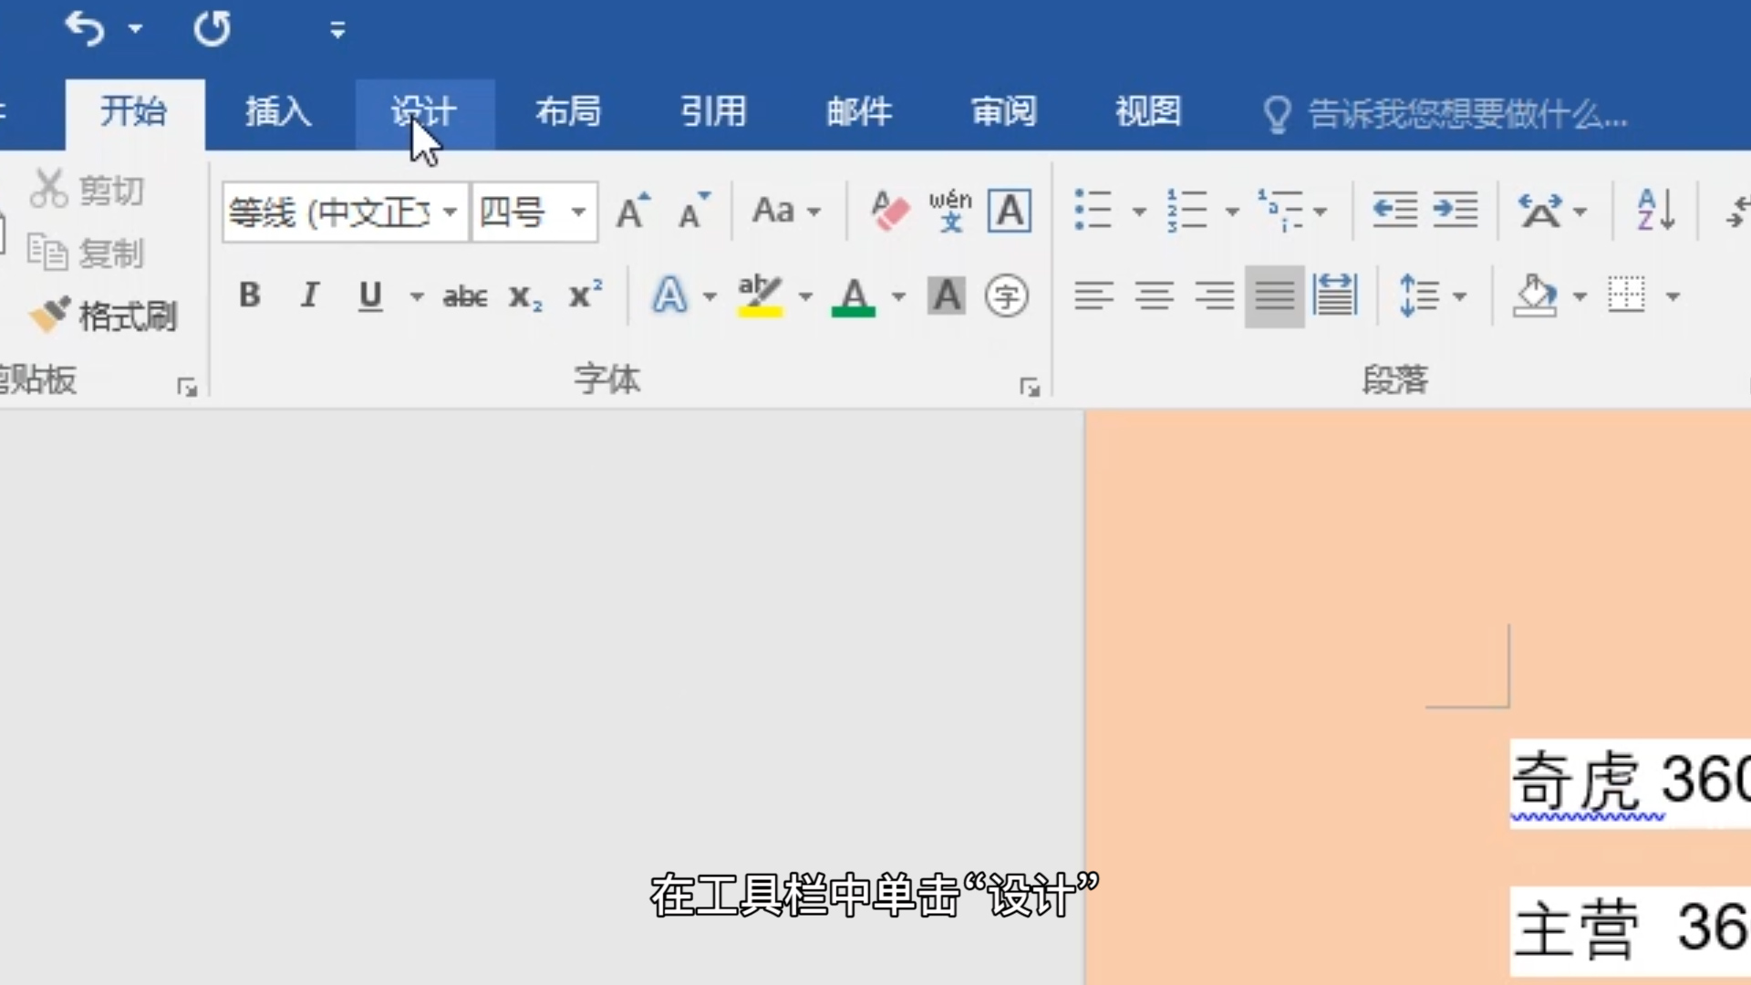Screen dimensions: 1751x985
Task: Toggle Superscript formatting
Action: (x=585, y=295)
